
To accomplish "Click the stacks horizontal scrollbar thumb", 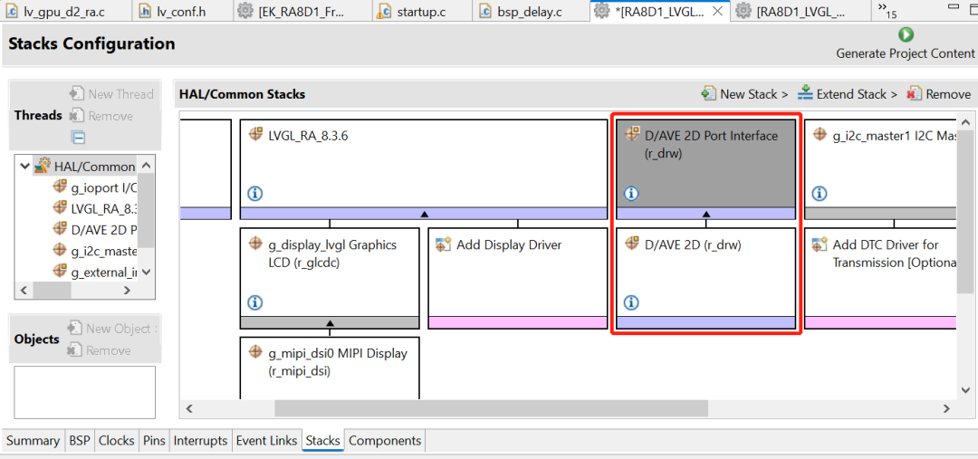I will (x=492, y=408).
